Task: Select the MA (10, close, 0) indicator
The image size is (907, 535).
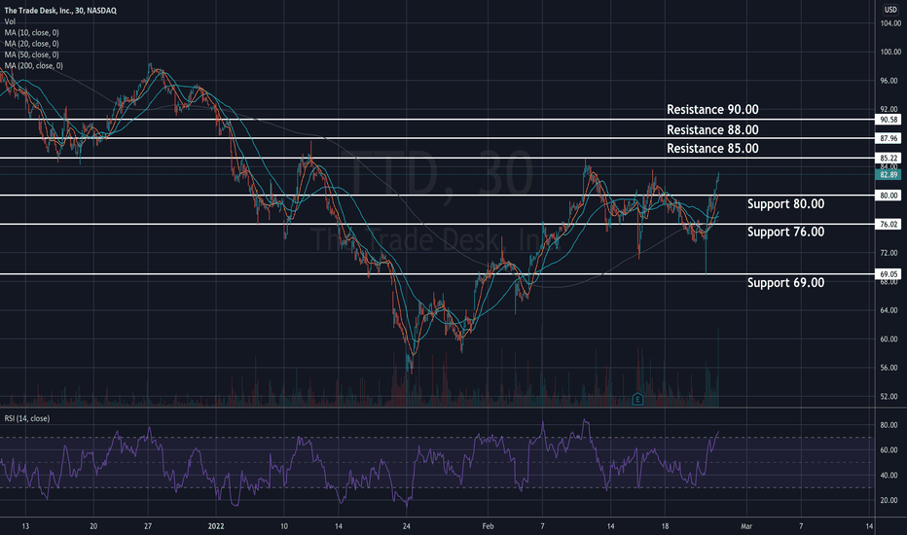Action: click(32, 32)
